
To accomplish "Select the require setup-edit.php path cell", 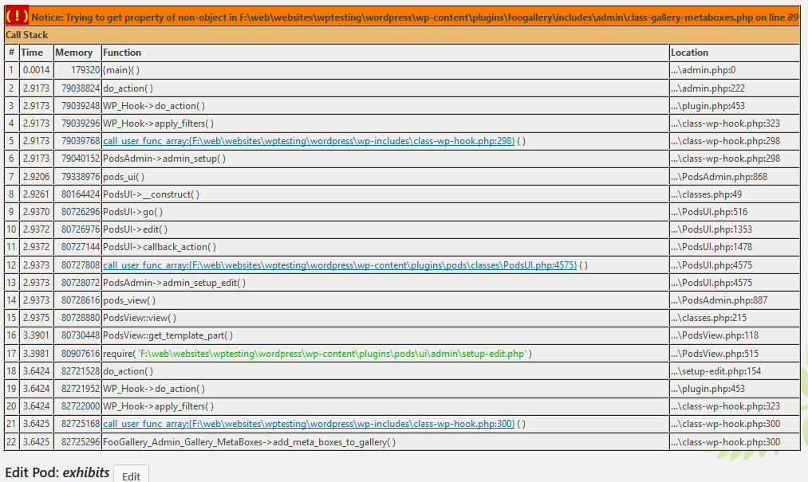I will [x=385, y=353].
